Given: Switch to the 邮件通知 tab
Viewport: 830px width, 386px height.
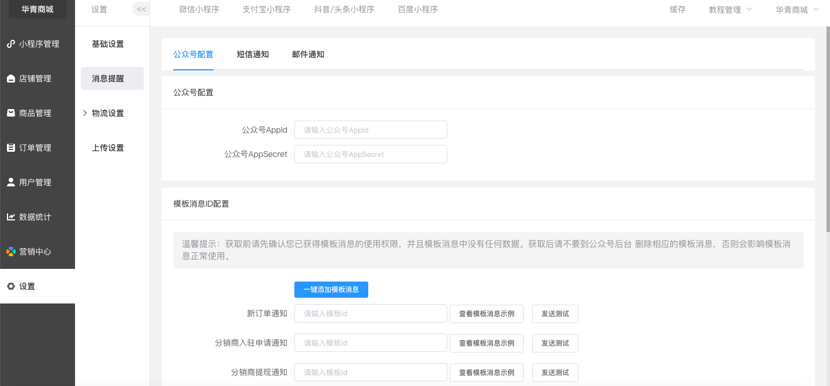Looking at the screenshot, I should coord(308,54).
